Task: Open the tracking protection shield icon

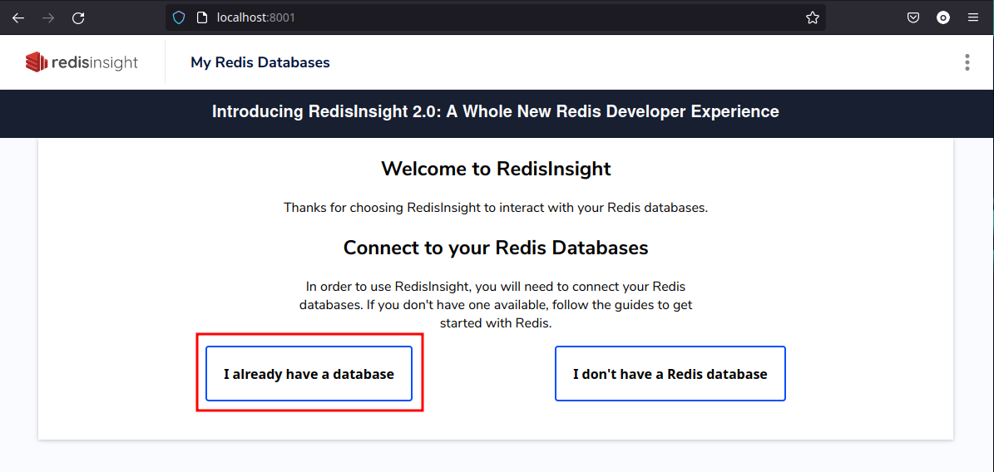Action: pyautogui.click(x=180, y=17)
